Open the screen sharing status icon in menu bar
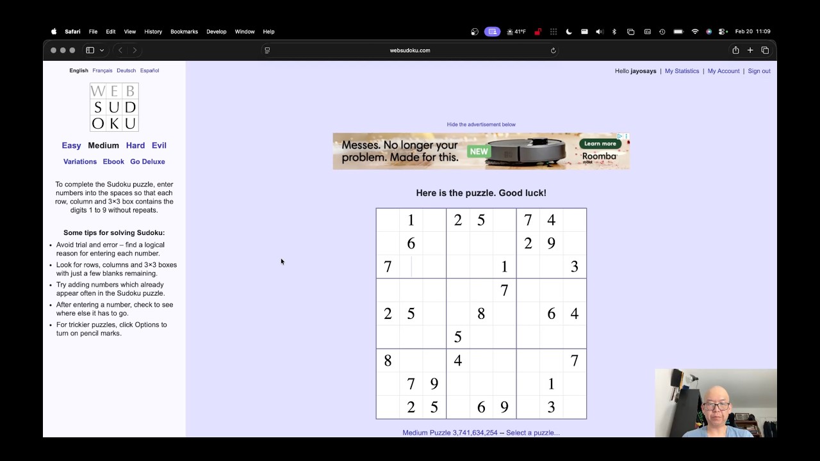The height and width of the screenshot is (461, 820). tap(492, 31)
